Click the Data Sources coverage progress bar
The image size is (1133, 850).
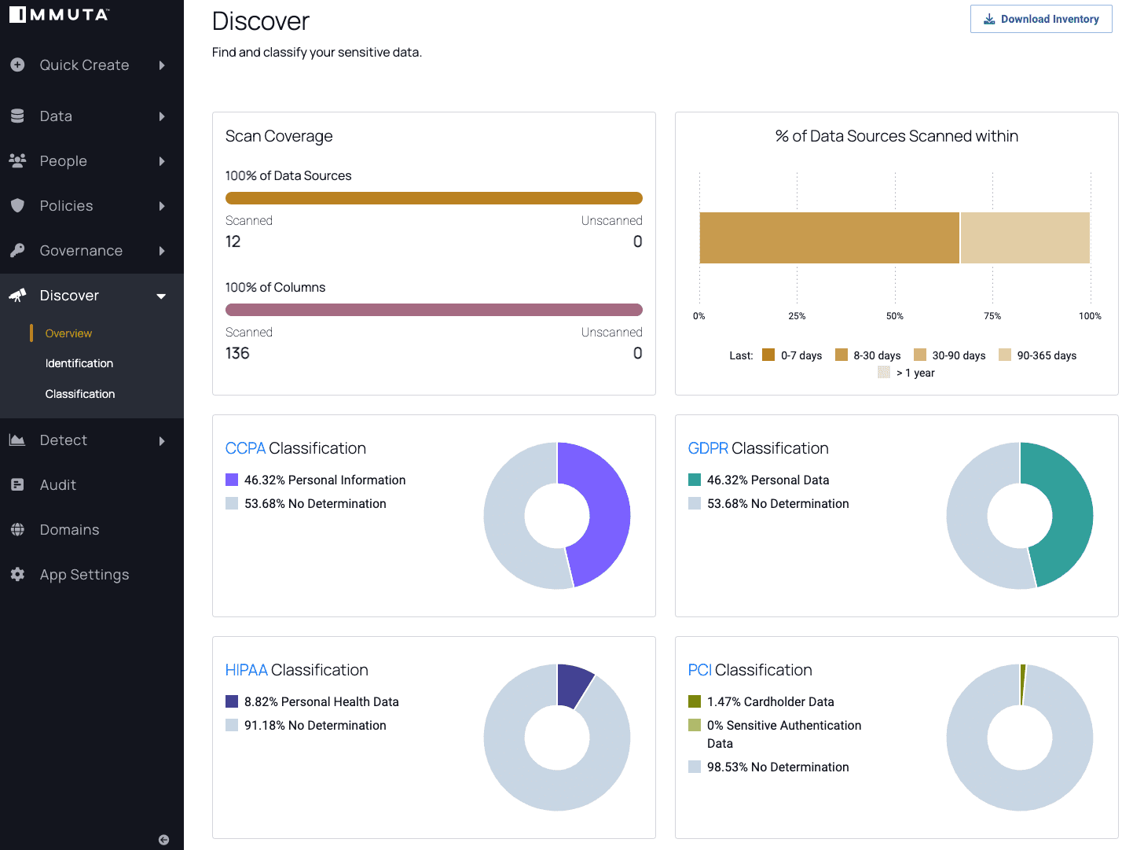434,198
